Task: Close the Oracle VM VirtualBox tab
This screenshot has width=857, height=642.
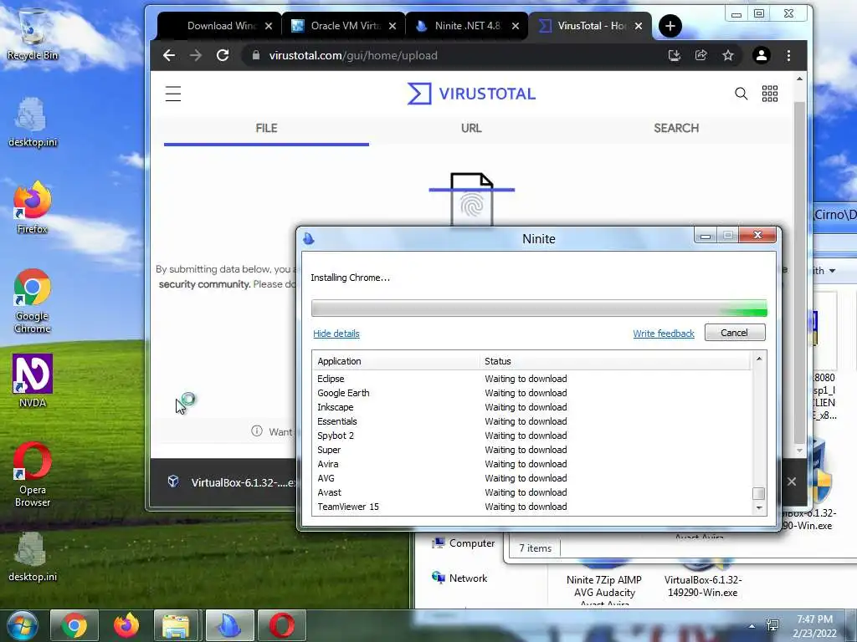Action: tap(393, 26)
